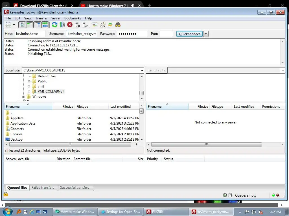The image size is (289, 216).
Task: Open Site Manager dropdown arrow
Action: (x=14, y=25)
